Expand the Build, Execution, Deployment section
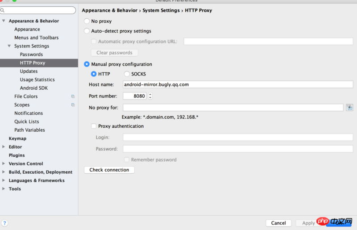Viewport: 357px width, 230px height. pyautogui.click(x=4, y=172)
